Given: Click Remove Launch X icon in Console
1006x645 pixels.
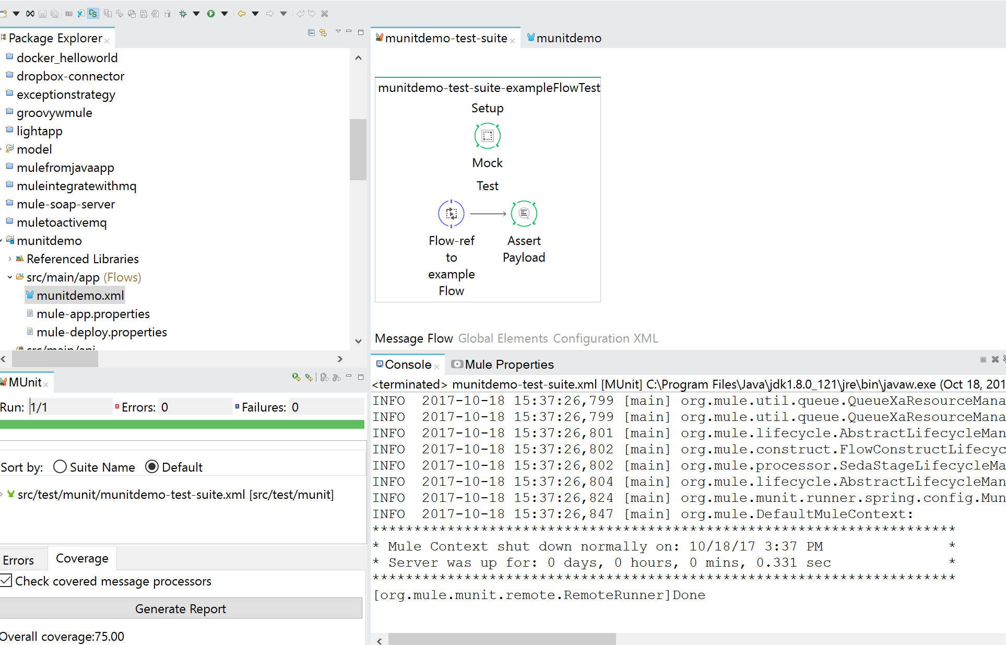Looking at the screenshot, I should pos(995,359).
